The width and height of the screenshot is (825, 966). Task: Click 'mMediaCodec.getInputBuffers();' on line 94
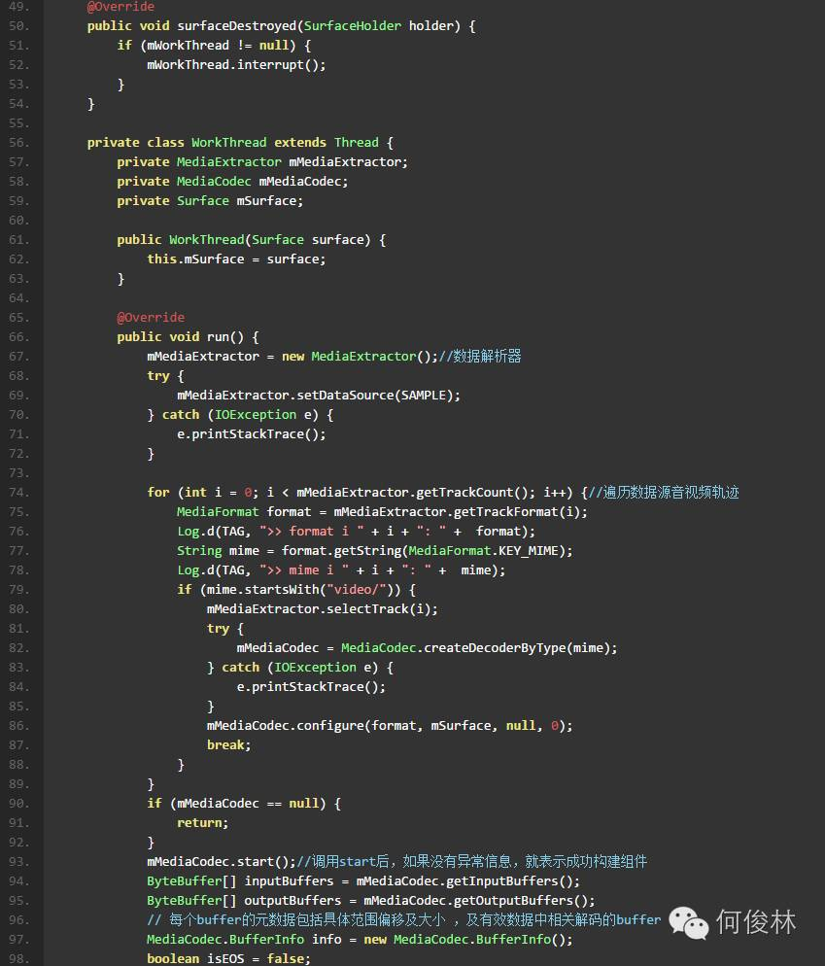coord(468,881)
